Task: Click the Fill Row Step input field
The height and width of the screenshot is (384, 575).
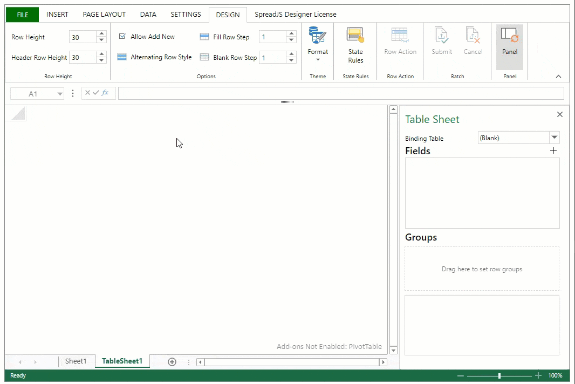Action: click(272, 37)
